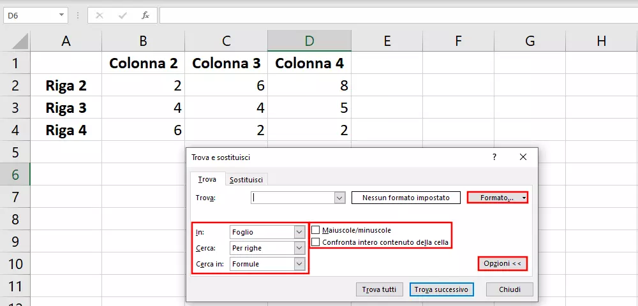Click cell B4 with value 6
The image size is (638, 306).
143,130
